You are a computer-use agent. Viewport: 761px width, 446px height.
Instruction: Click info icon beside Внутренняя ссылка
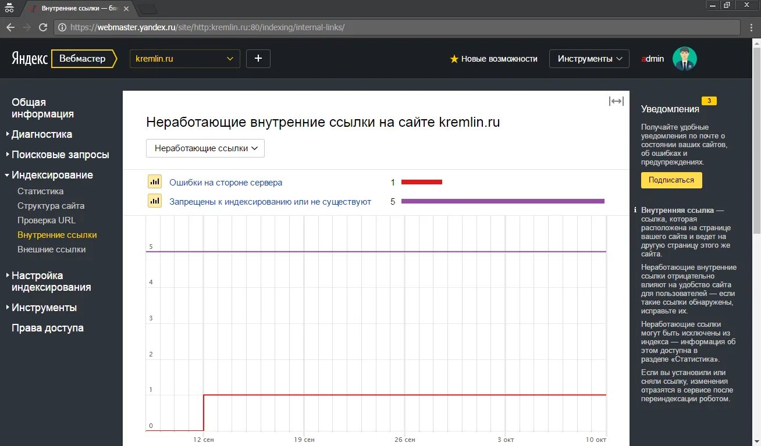pos(635,210)
